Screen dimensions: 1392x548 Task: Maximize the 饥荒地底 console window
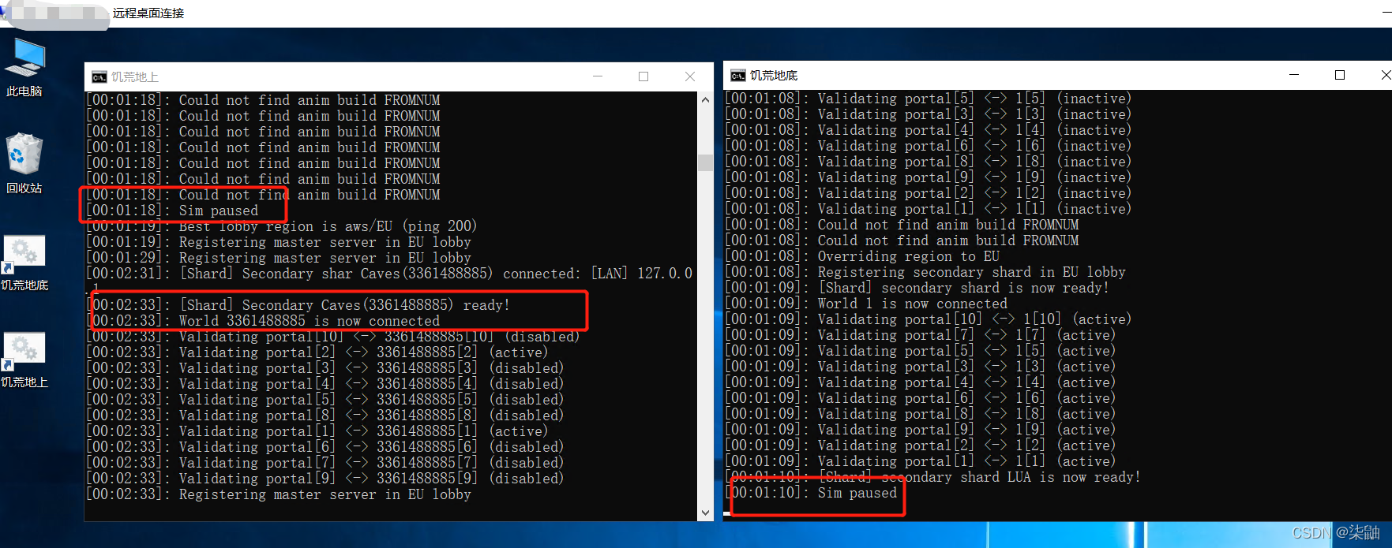tap(1340, 75)
